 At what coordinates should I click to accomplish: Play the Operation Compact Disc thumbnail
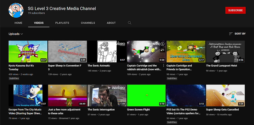tap(186, 52)
